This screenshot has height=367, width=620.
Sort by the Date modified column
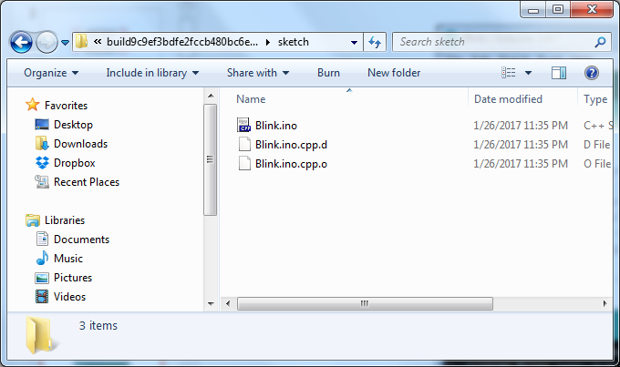(508, 99)
